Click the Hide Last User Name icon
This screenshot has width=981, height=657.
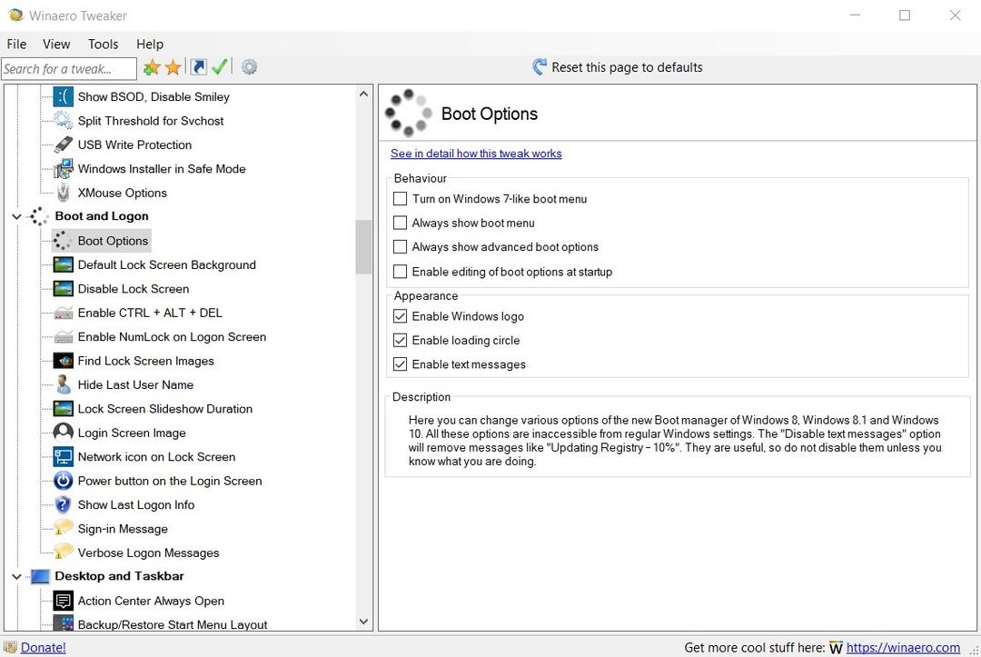(63, 384)
